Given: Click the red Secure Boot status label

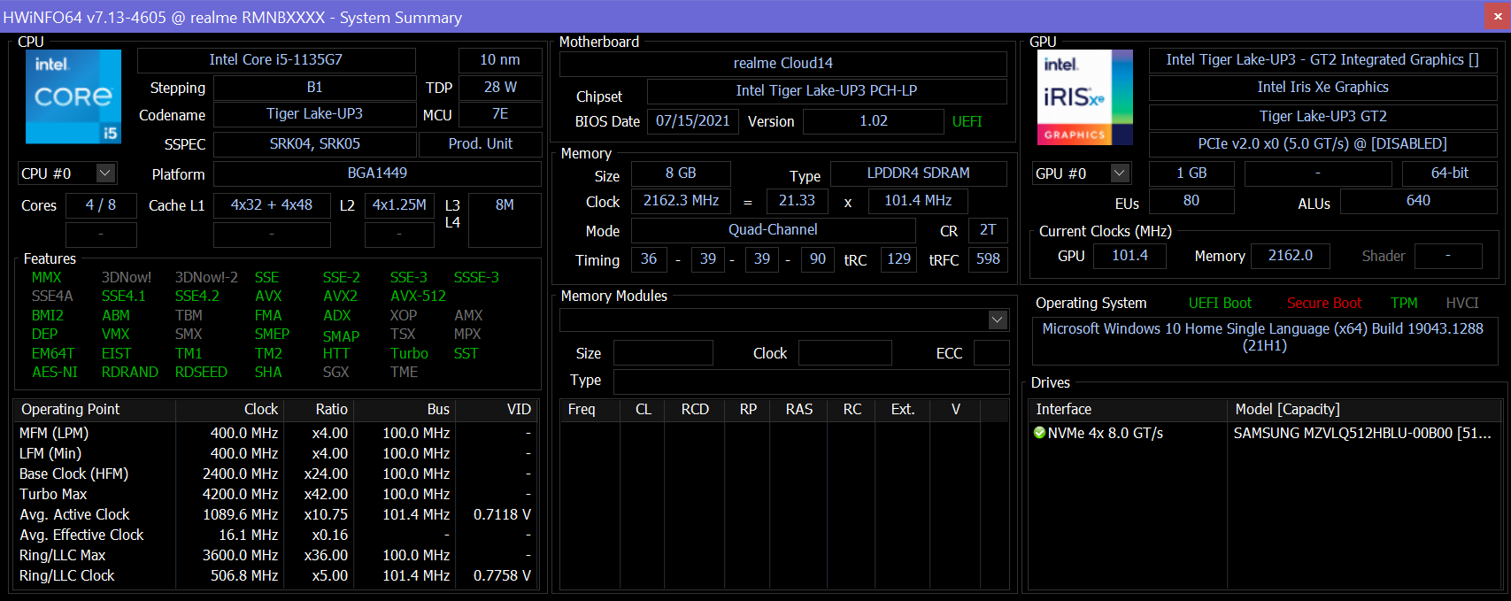Looking at the screenshot, I should coord(1324,304).
